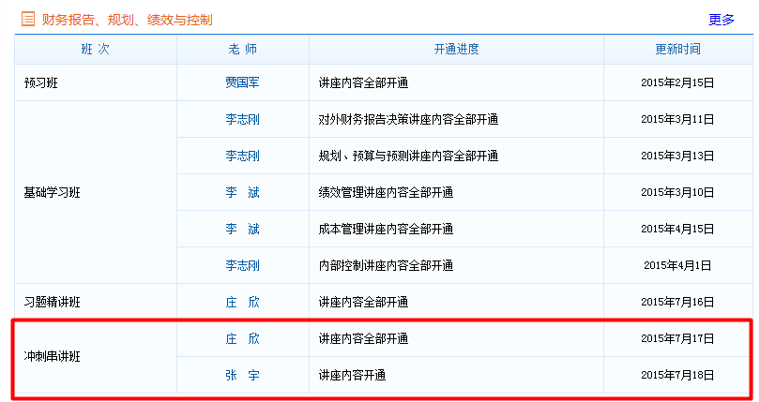Click the date 2015年4月15日
760x402 pixels.
pyautogui.click(x=677, y=229)
